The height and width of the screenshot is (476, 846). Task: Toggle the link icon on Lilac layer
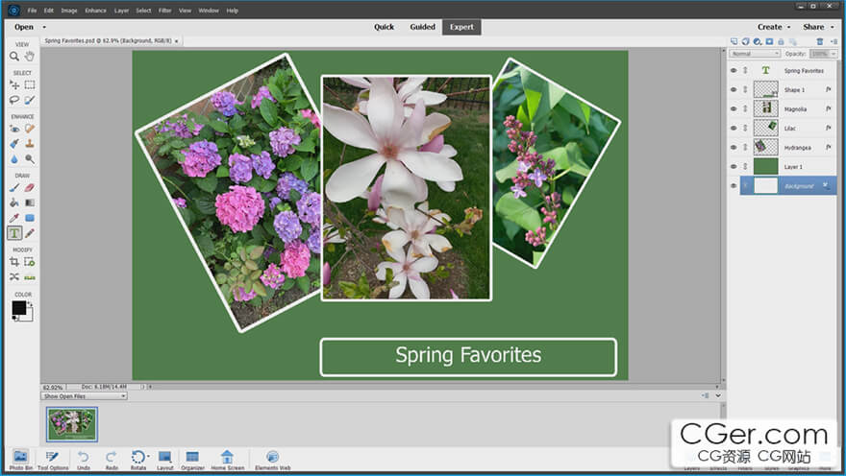[745, 129]
